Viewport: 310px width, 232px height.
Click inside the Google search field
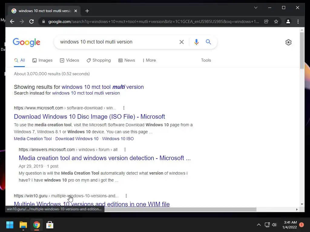(x=117, y=42)
